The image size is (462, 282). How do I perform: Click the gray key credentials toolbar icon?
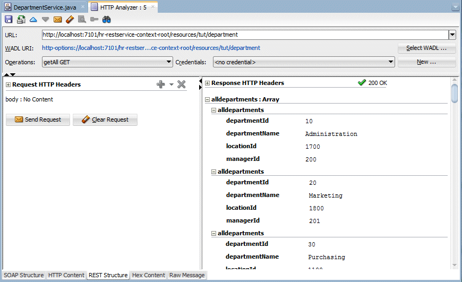pyautogui.click(x=95, y=20)
